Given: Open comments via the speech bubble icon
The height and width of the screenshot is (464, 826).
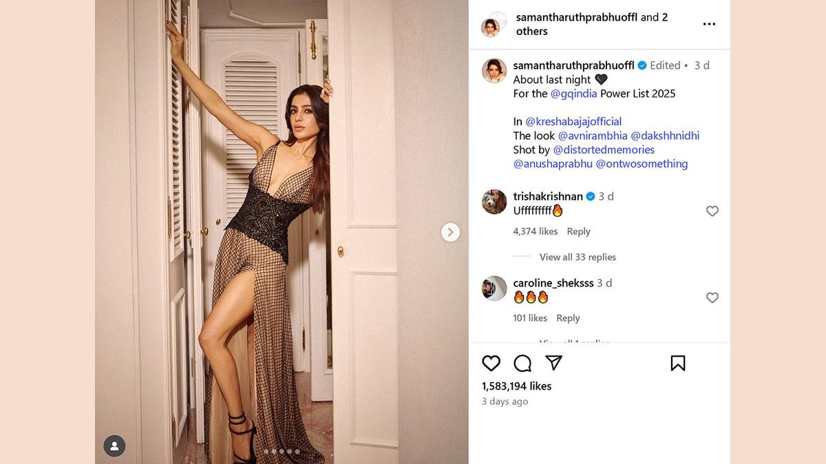Looking at the screenshot, I should (522, 363).
